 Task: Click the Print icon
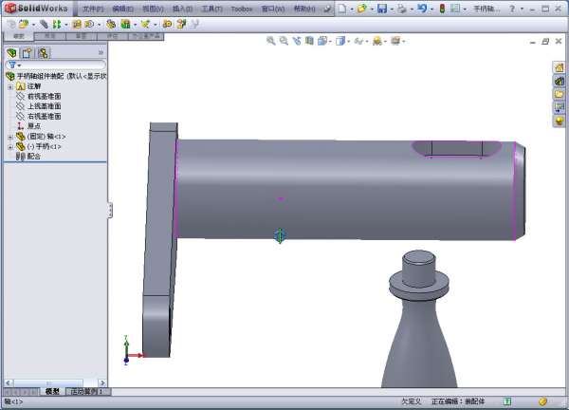click(402, 9)
